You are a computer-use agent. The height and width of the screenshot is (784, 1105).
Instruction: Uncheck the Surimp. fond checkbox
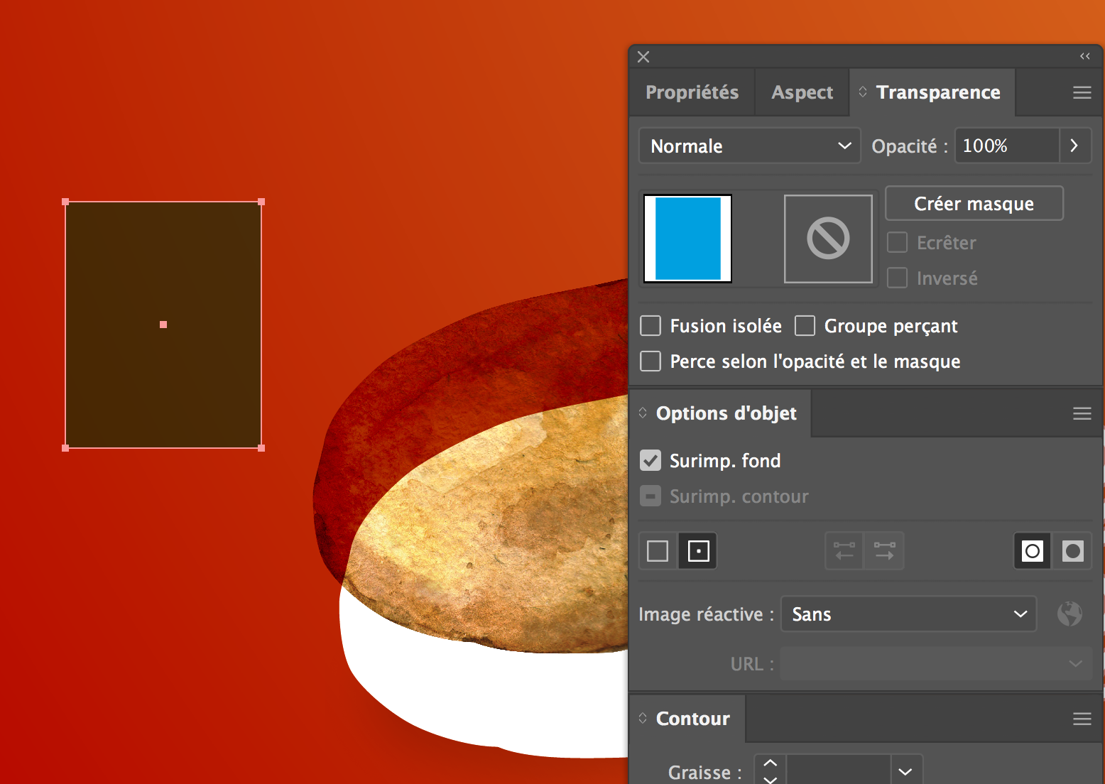coord(650,460)
